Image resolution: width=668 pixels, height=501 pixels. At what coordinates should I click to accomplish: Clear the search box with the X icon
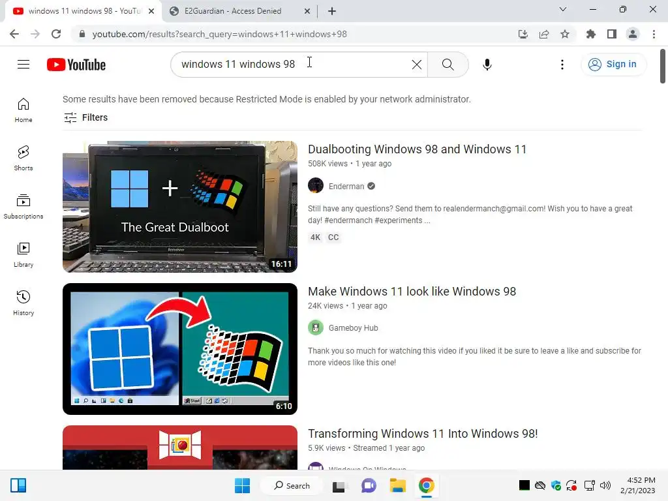pyautogui.click(x=417, y=65)
